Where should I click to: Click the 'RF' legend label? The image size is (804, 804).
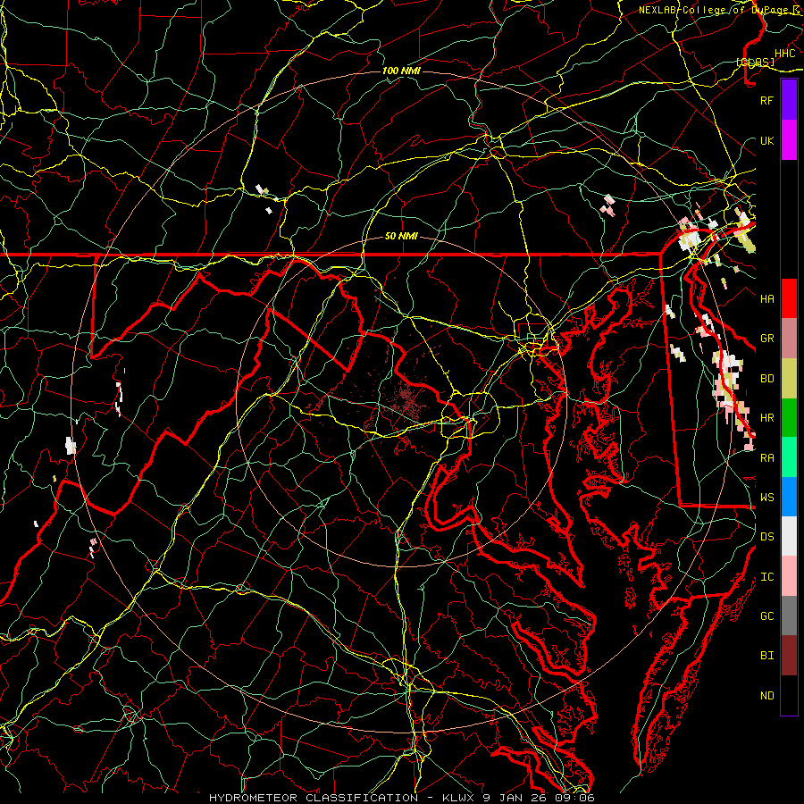pos(766,100)
